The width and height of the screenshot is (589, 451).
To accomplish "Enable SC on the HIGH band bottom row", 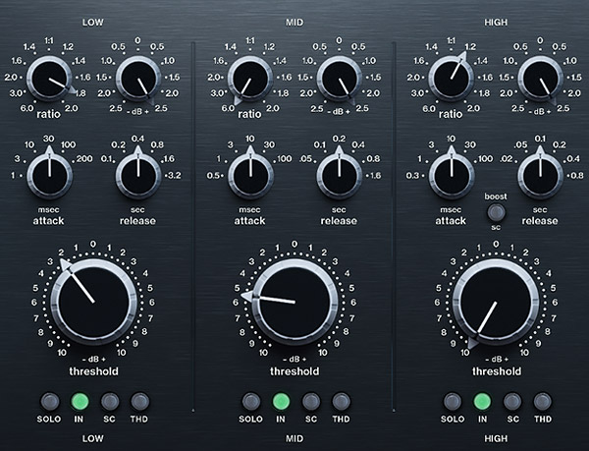I will pos(512,402).
